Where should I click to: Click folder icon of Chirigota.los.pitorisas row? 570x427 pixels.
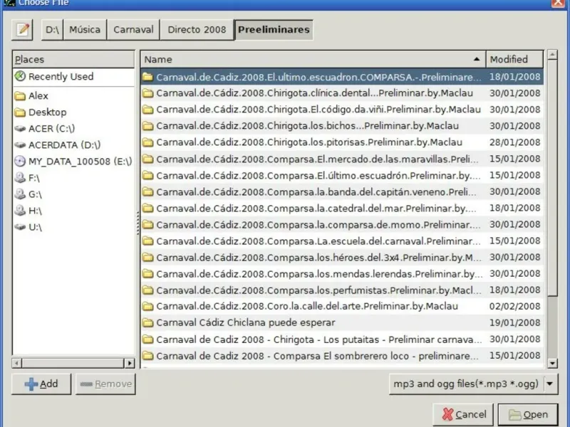pyautogui.click(x=147, y=142)
